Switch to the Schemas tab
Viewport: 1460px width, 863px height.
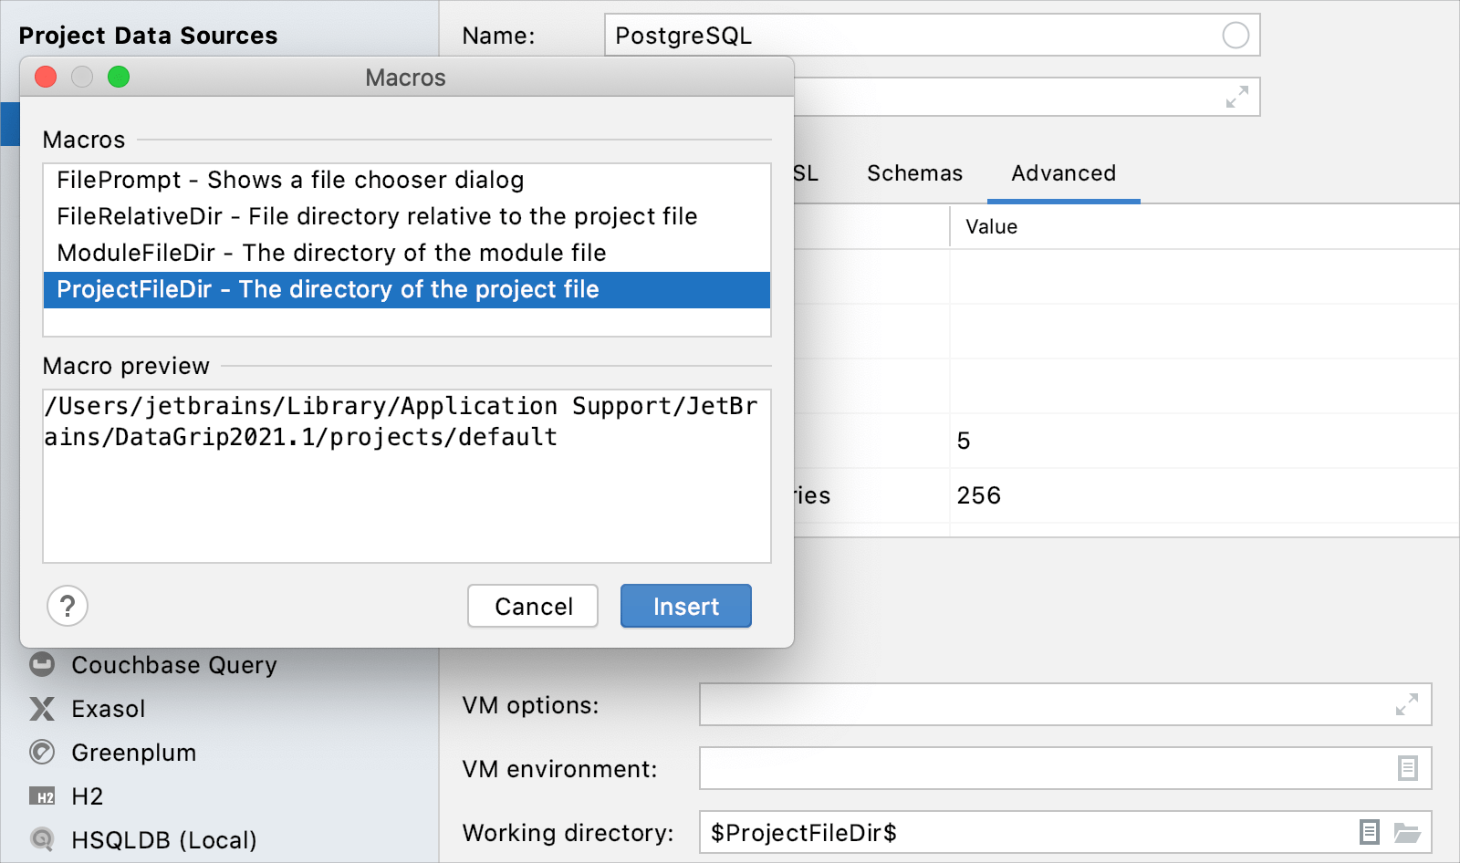pyautogui.click(x=913, y=173)
